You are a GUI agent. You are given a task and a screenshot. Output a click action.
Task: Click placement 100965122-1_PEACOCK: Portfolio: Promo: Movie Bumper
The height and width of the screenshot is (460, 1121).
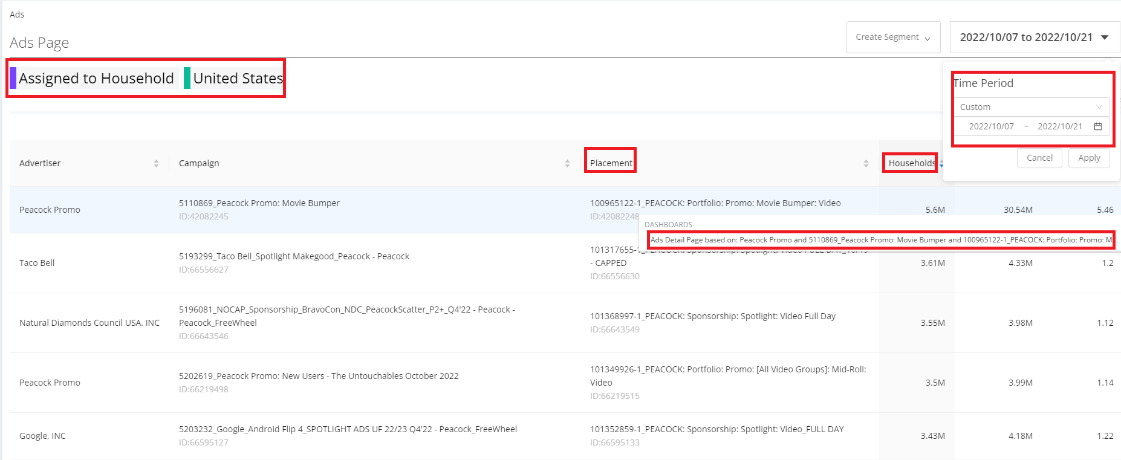715,203
